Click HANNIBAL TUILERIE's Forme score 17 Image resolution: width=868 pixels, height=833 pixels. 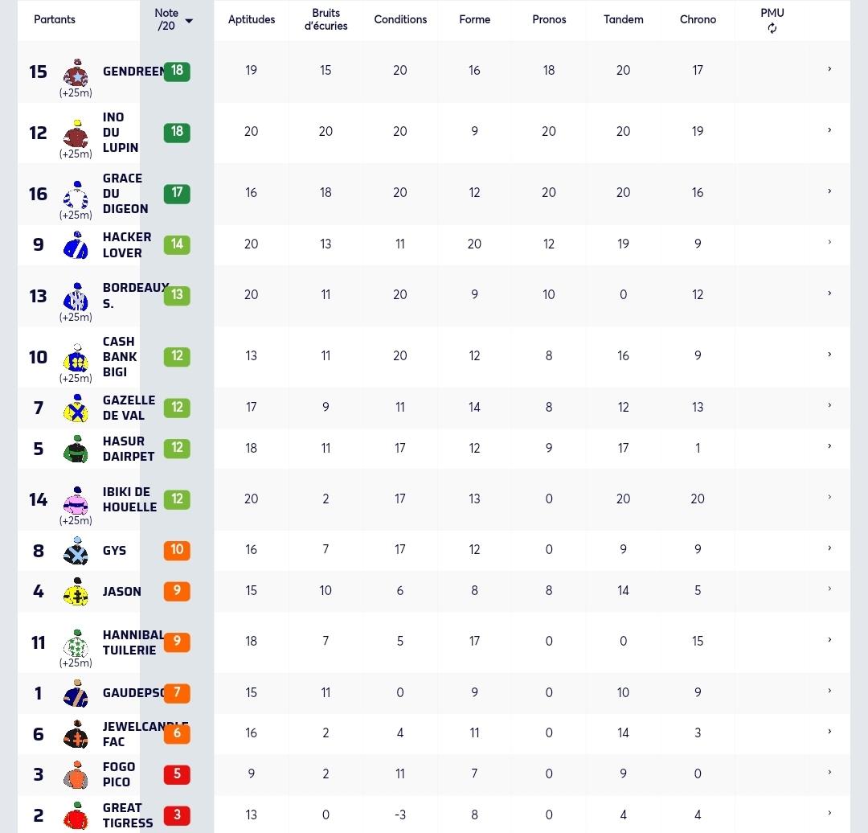point(474,641)
